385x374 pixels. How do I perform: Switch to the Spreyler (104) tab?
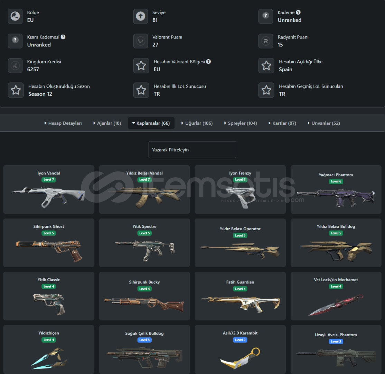tap(241, 123)
